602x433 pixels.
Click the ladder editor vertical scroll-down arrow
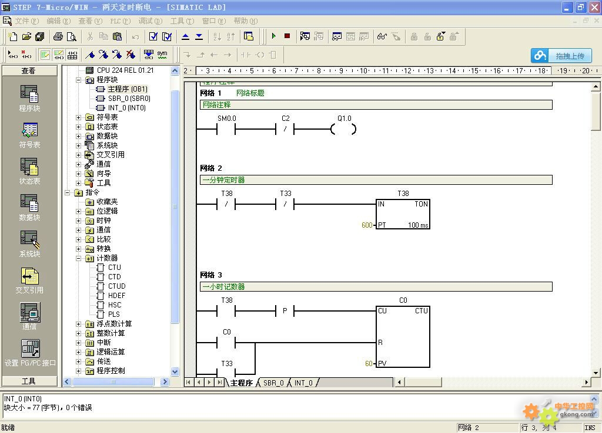tap(596, 373)
